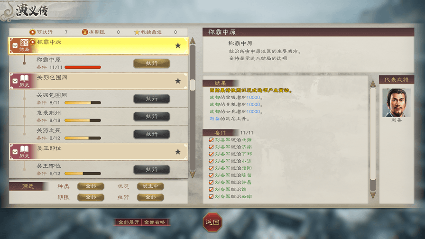The width and height of the screenshot is (425, 239).
Task: Collapse the 吴王即位 history group
Action: [15, 152]
